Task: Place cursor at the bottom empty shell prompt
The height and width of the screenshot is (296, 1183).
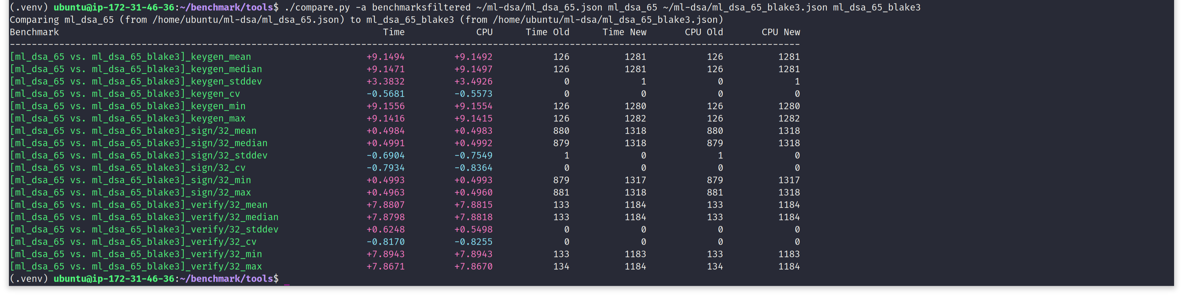Action: (x=286, y=279)
